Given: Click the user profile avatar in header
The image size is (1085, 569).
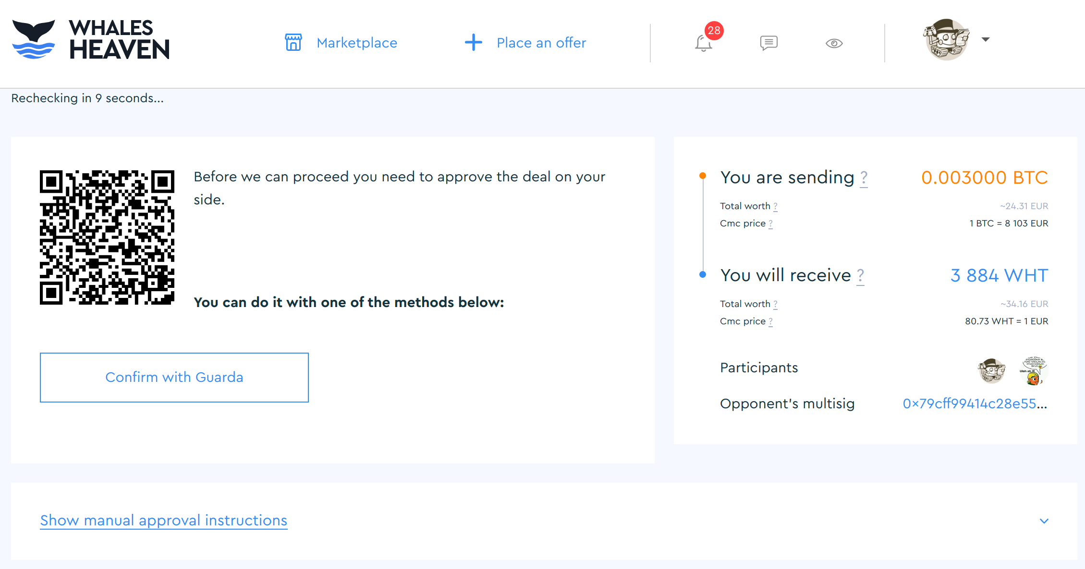Looking at the screenshot, I should (946, 39).
